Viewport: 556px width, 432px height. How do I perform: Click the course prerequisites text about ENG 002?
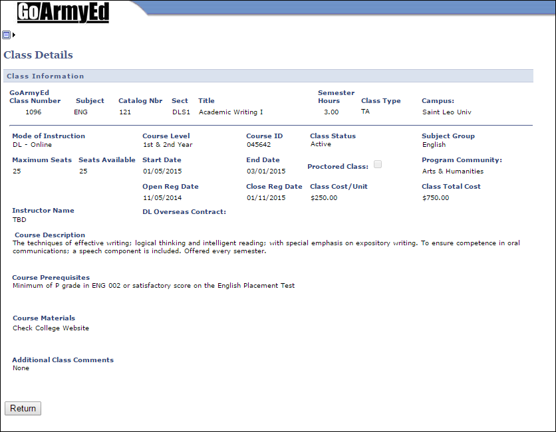154,286
